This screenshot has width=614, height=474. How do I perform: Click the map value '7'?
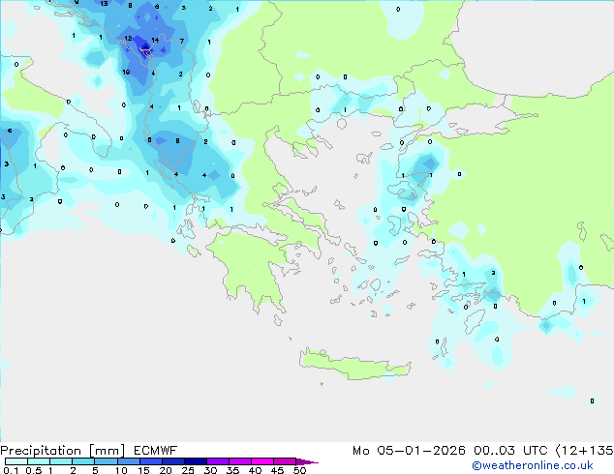click(182, 41)
